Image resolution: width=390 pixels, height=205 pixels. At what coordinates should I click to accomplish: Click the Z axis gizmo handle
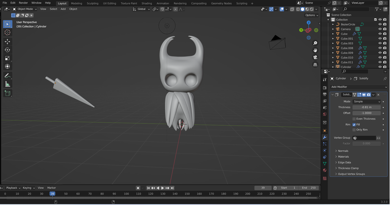(309, 23)
